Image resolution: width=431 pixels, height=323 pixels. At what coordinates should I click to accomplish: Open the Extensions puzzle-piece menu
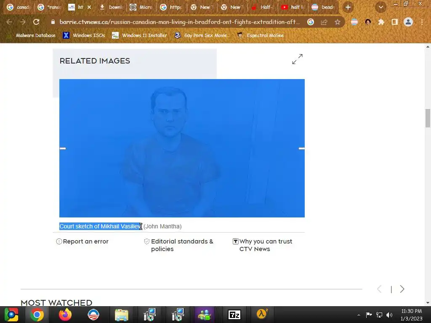381,22
